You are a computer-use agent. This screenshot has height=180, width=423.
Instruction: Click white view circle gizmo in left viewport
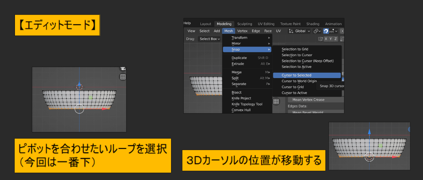click(79, 109)
